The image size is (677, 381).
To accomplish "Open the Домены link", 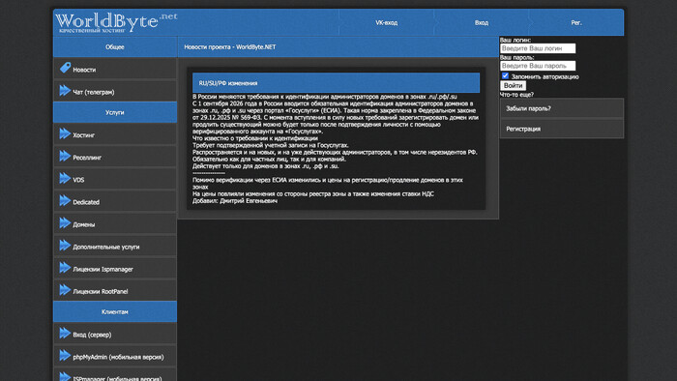I will click(115, 224).
